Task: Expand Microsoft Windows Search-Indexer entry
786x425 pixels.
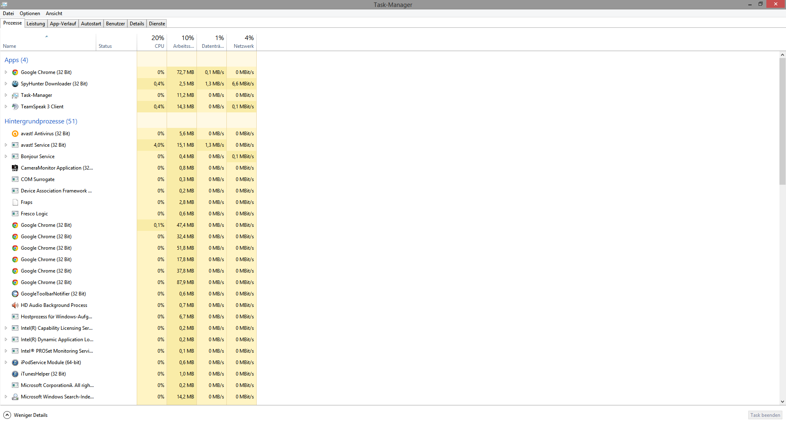Action: 6,397
